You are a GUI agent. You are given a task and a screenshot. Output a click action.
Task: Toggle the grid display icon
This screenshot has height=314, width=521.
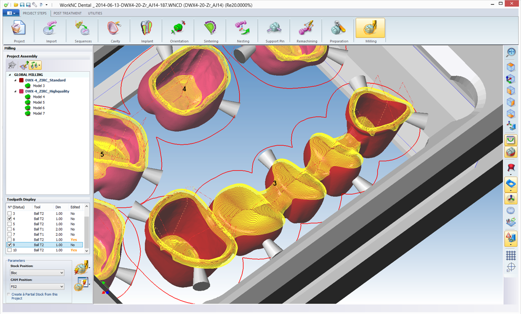(511, 255)
